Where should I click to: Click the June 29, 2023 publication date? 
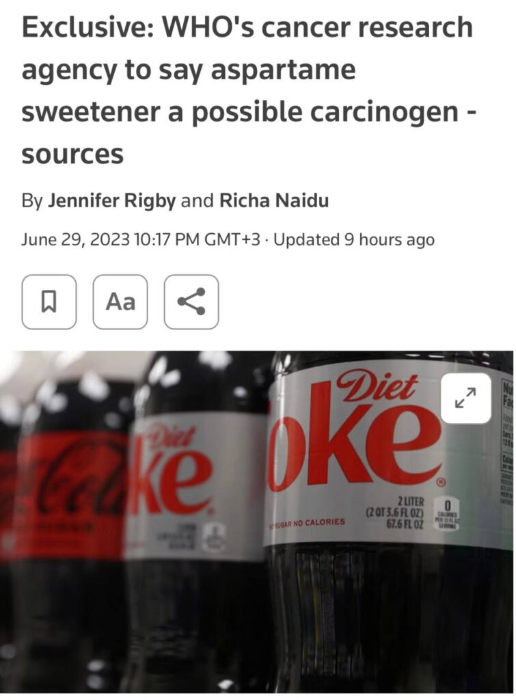coord(75,240)
